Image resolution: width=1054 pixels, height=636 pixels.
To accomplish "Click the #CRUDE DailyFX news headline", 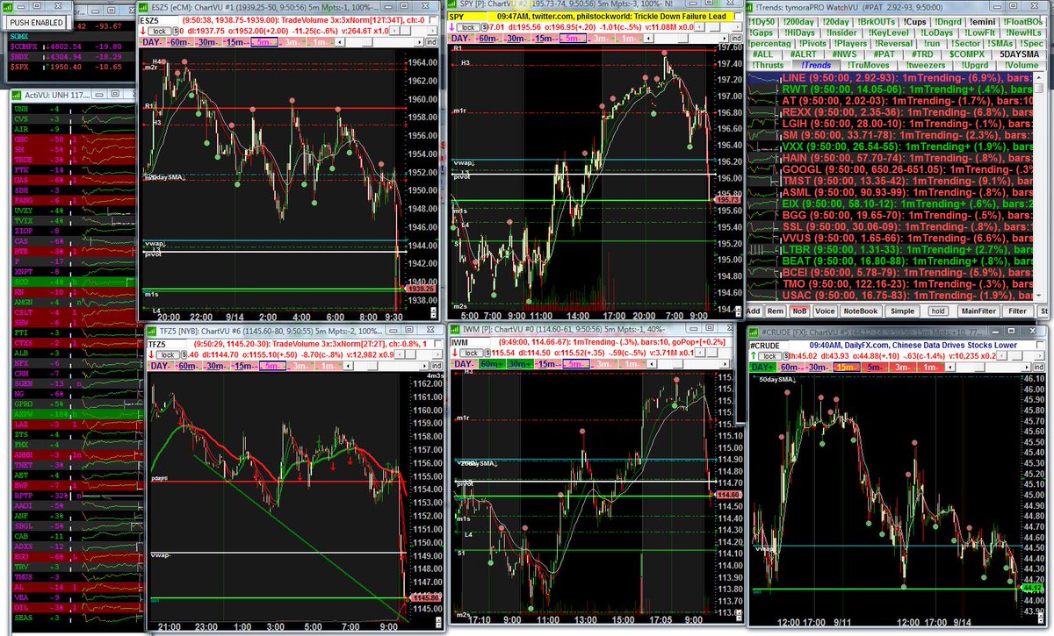I will 913,346.
